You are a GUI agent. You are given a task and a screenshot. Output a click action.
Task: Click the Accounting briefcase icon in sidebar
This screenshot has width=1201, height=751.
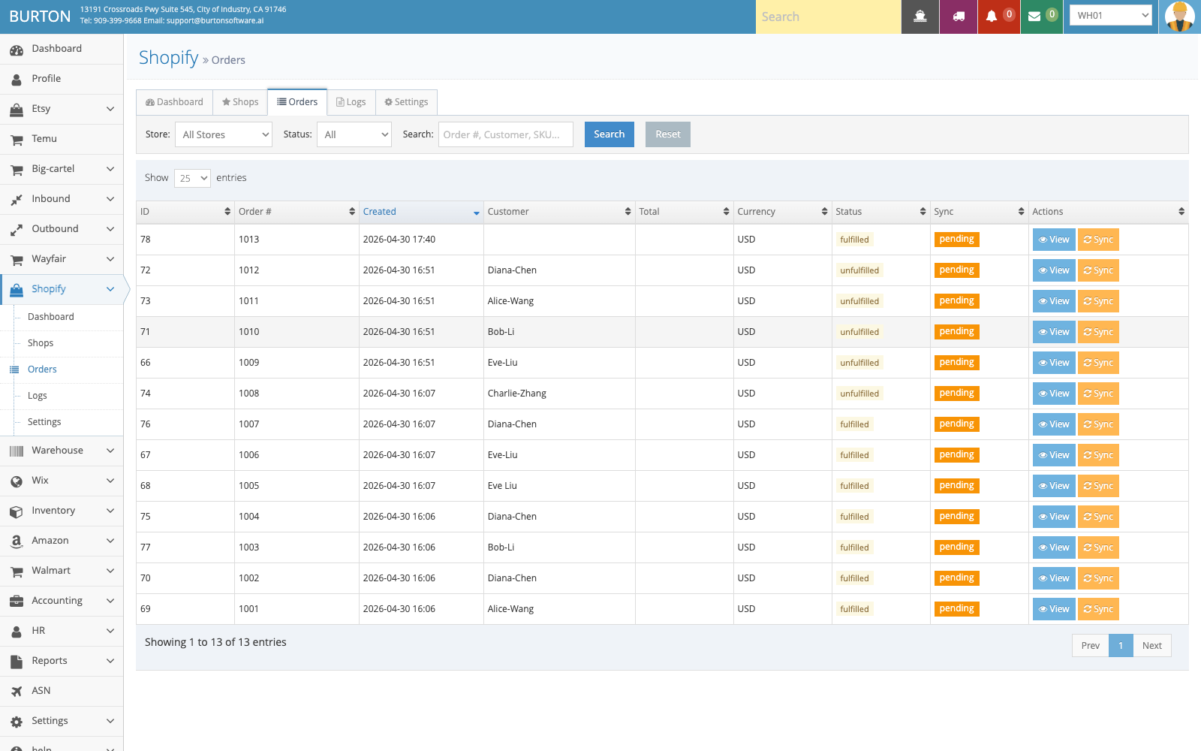(x=17, y=602)
